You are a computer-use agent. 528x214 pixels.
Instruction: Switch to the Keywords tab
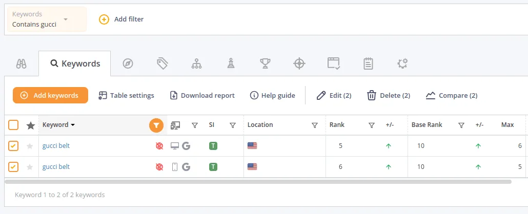(75, 64)
